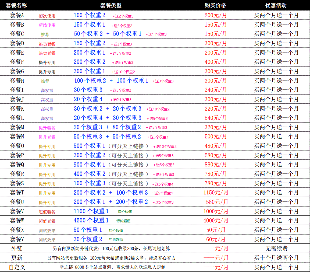Screen dimensions: 310x272
Task: Click the 50元/月 price of 套餐X
Action: point(216,230)
